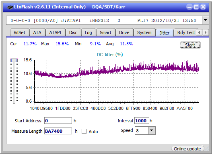212x154 pixels.
Task: Go to the Drive tab
Action: coord(124,32)
